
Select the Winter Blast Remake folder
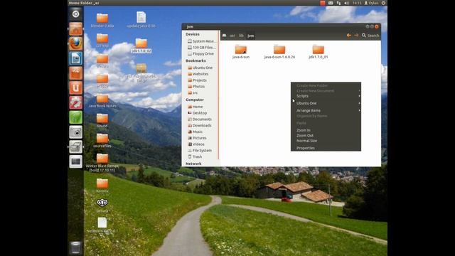click(102, 163)
